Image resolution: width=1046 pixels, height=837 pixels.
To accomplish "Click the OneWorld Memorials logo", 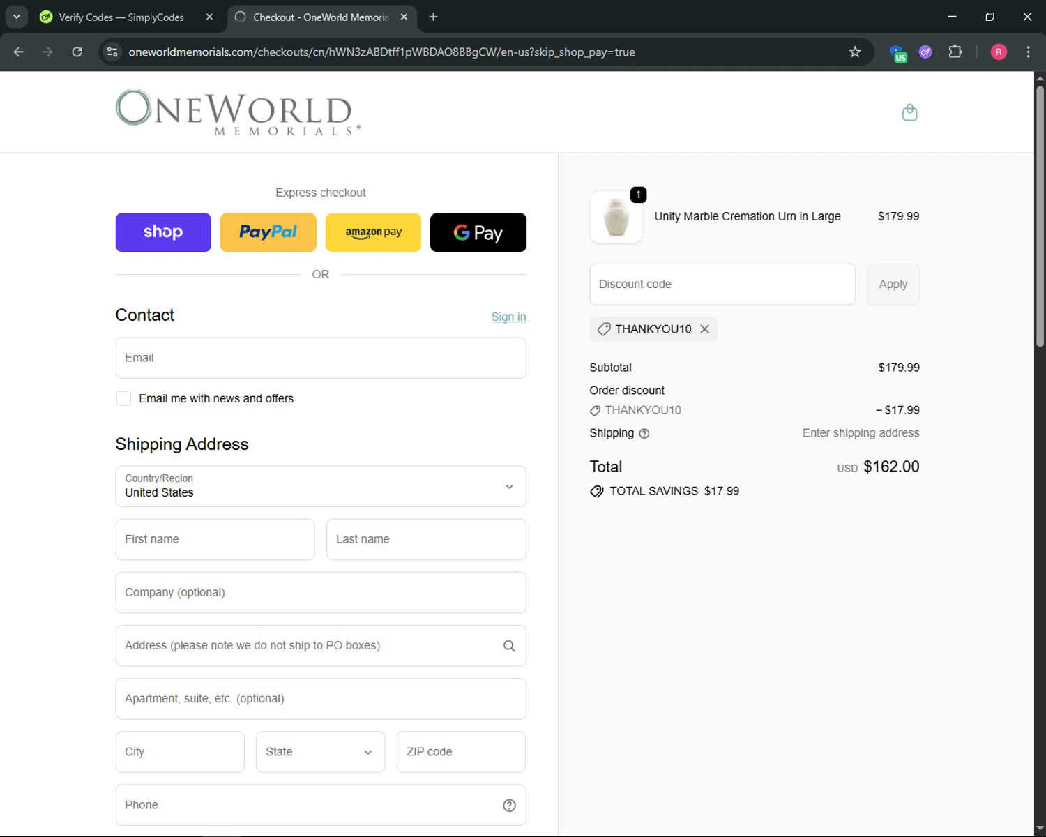I will click(x=238, y=112).
